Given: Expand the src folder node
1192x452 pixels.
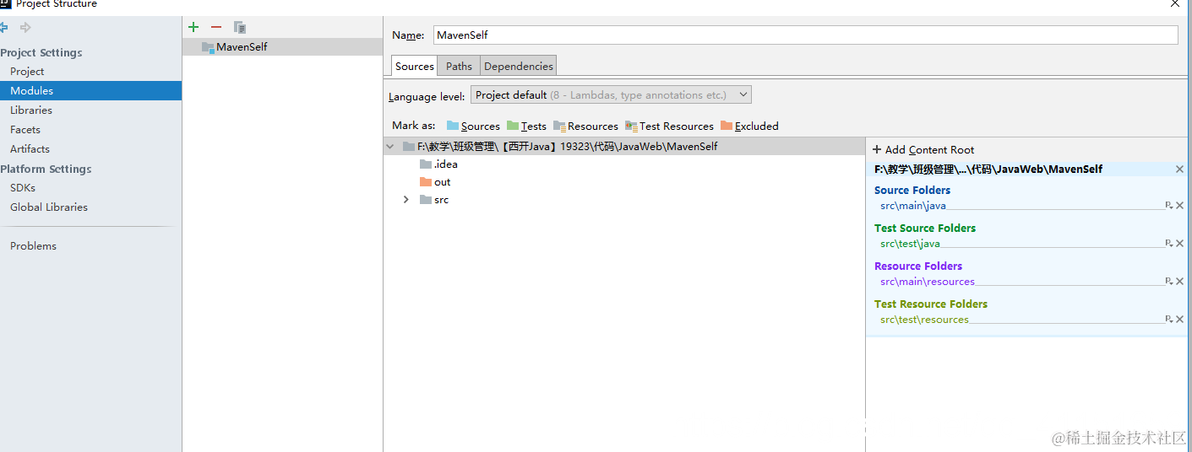Looking at the screenshot, I should coord(406,200).
